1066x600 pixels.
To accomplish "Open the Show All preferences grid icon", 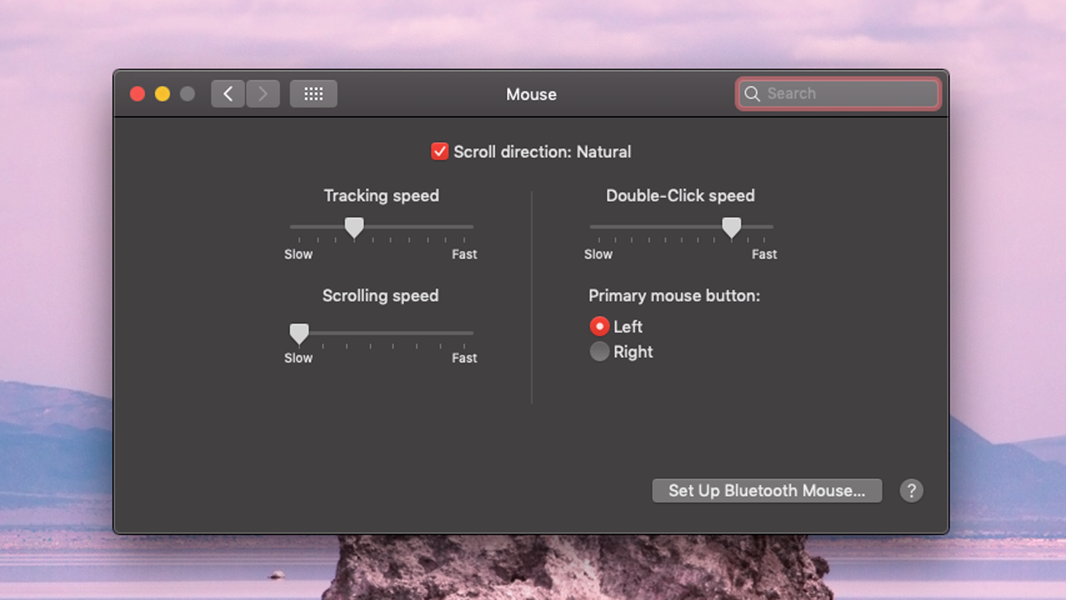I will [x=313, y=93].
